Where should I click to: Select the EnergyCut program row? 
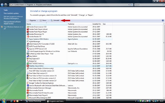point(69,61)
